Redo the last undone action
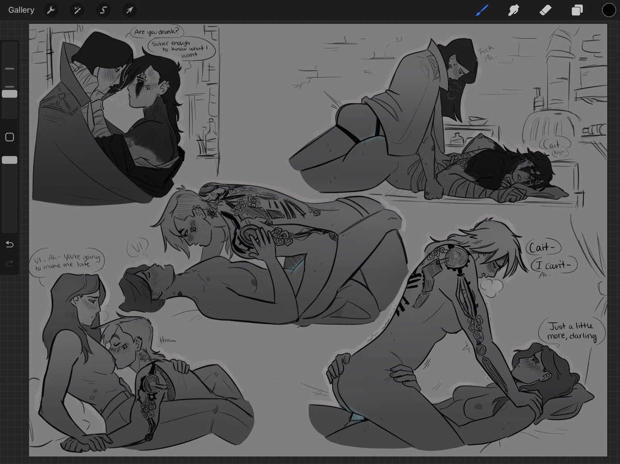This screenshot has height=464, width=620. coord(9,263)
